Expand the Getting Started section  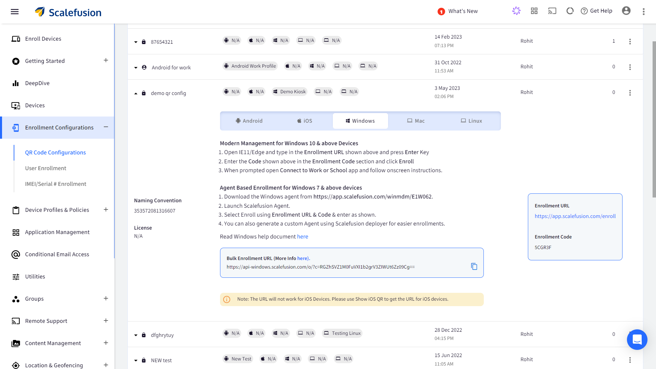(x=106, y=60)
